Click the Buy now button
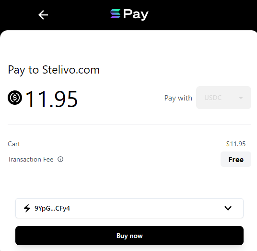This screenshot has height=251, width=257. pos(129,236)
